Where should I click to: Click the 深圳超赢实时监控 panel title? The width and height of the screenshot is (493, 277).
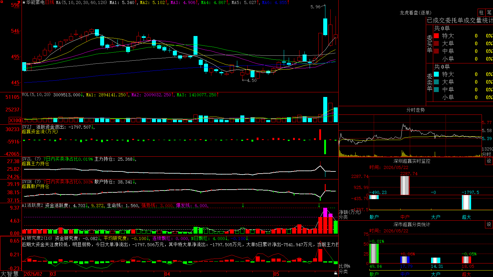point(412,161)
